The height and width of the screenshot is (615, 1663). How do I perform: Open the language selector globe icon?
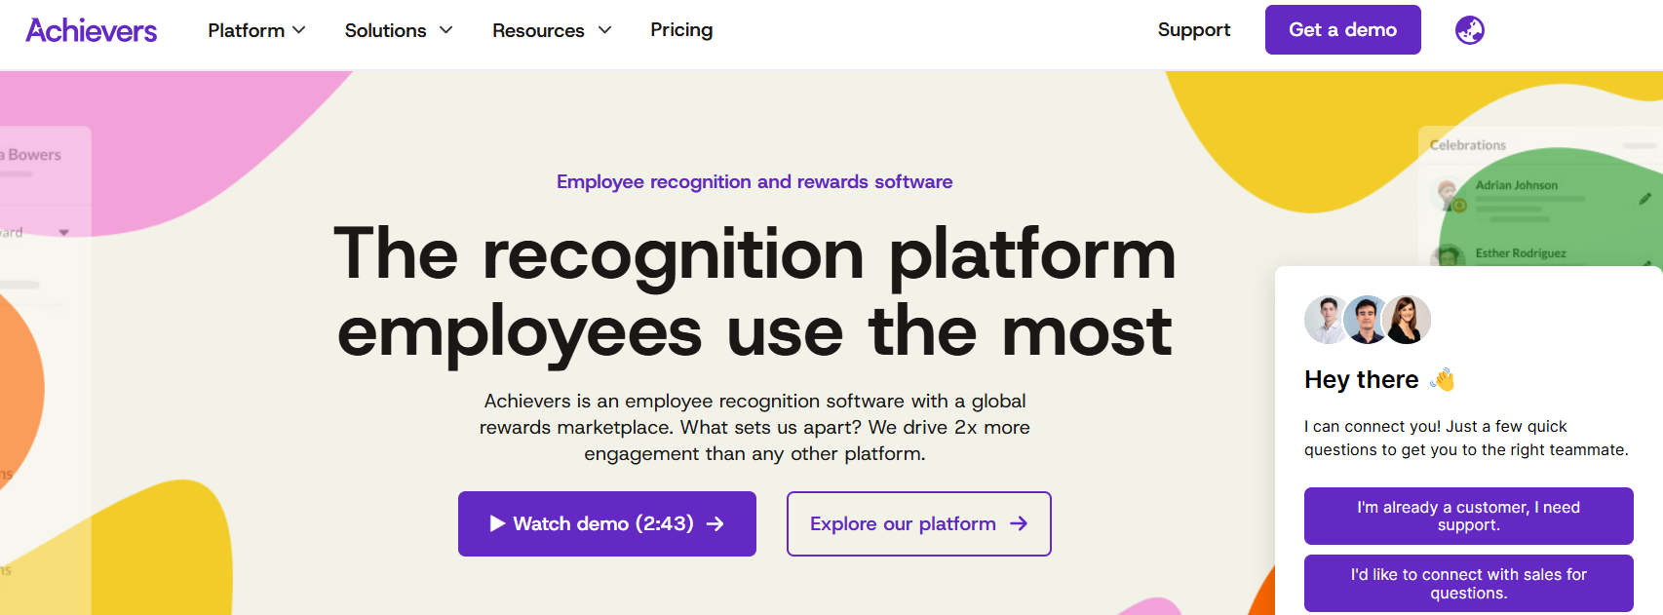pos(1469,29)
